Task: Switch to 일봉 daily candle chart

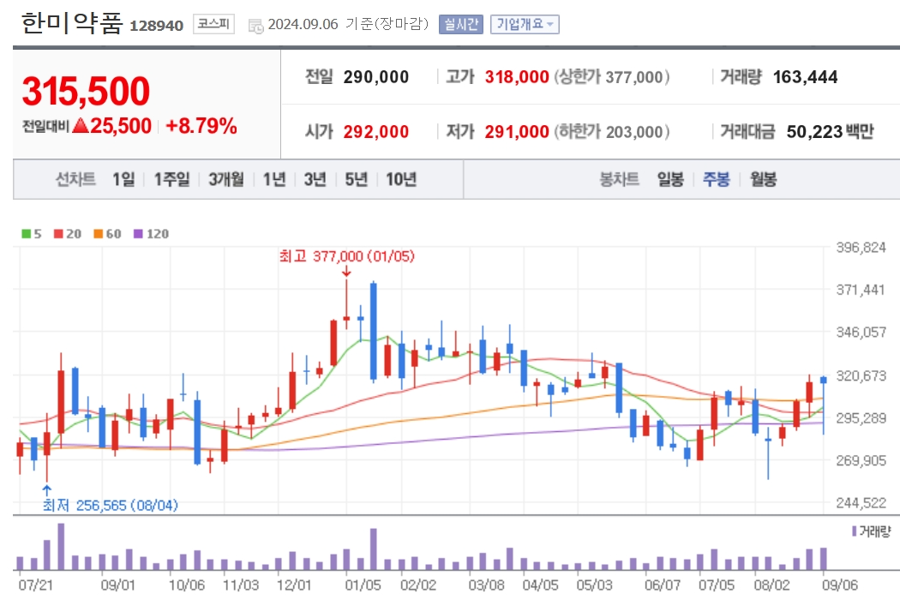Action: (670, 180)
